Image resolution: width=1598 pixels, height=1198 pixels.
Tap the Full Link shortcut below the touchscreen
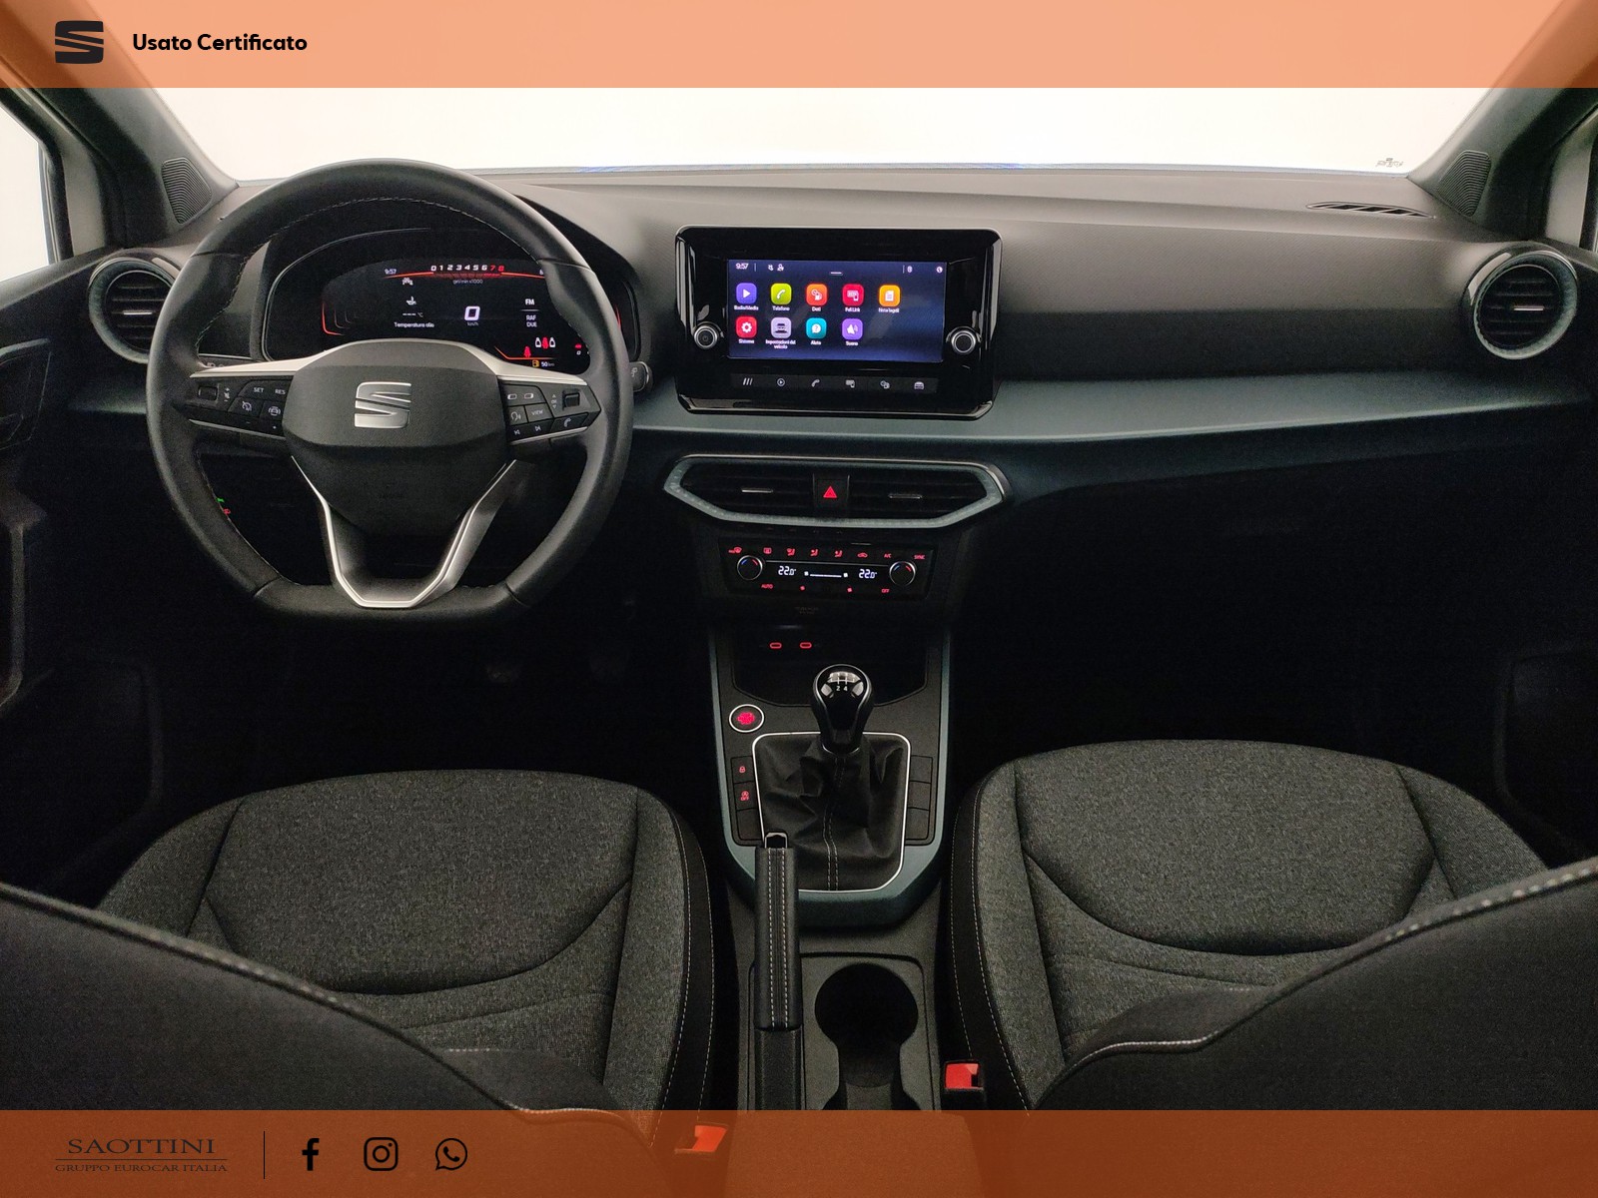pos(850,383)
